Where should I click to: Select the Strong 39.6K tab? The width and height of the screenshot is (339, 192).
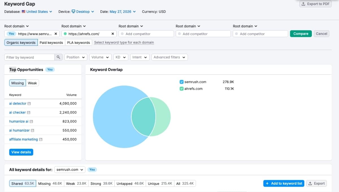click(101, 184)
